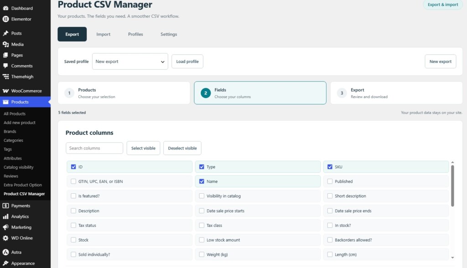The width and height of the screenshot is (467, 268).
Task: Go to the Settings tab
Action: pos(169,34)
